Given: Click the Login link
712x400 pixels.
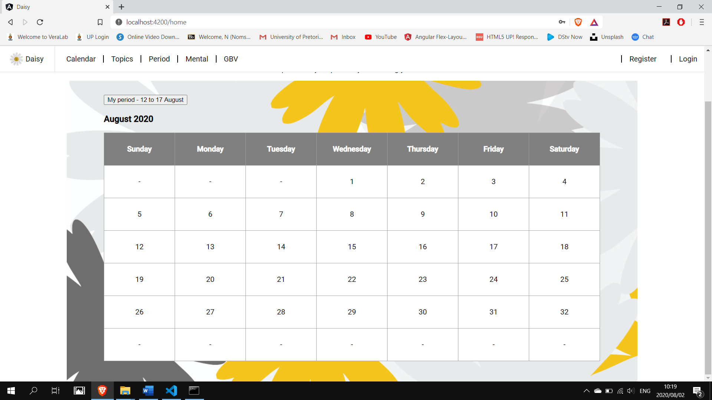Looking at the screenshot, I should tap(688, 59).
